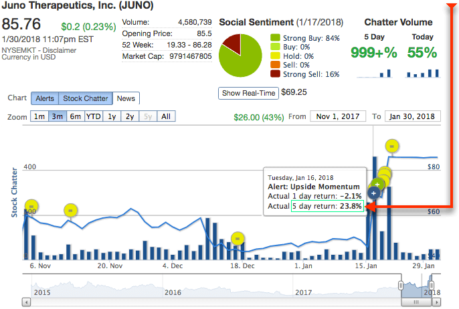Switch to Stock Chatter tab

coord(86,98)
